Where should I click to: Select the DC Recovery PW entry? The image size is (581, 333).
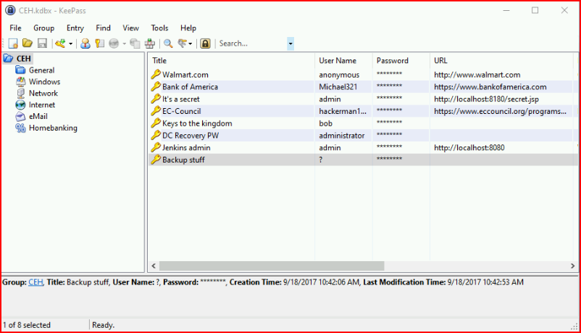coord(191,136)
